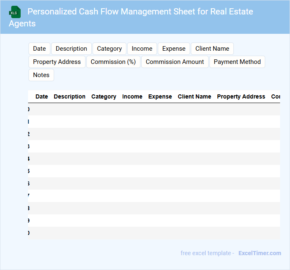Click the Description column header in table

(x=69, y=96)
